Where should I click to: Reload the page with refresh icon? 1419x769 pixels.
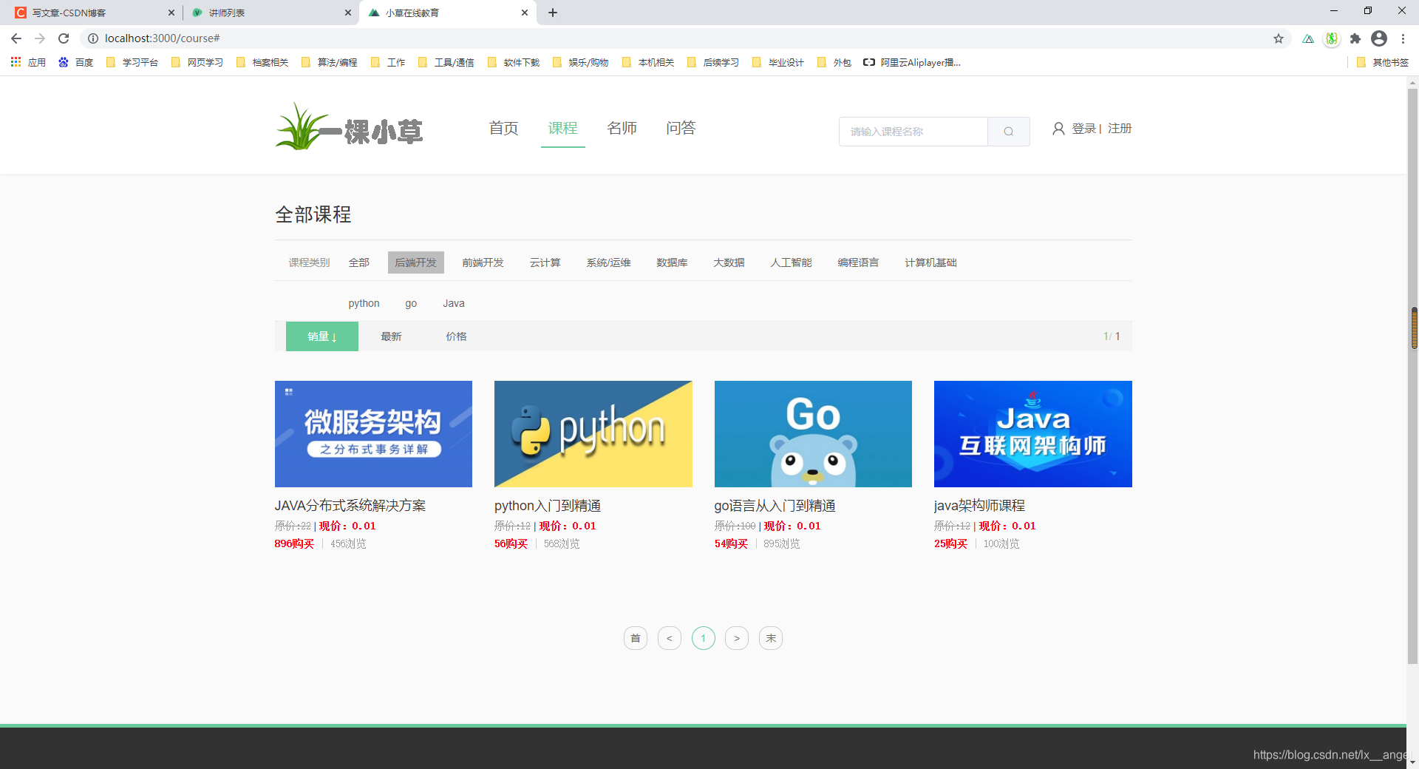click(64, 38)
